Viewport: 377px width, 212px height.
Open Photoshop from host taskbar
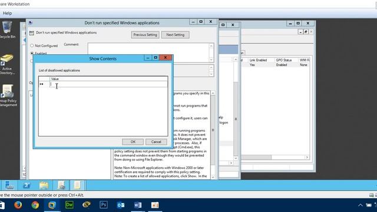(104, 205)
